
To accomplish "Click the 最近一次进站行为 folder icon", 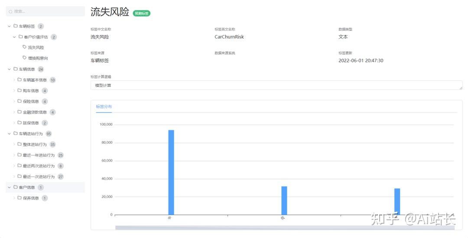I will (19, 177).
